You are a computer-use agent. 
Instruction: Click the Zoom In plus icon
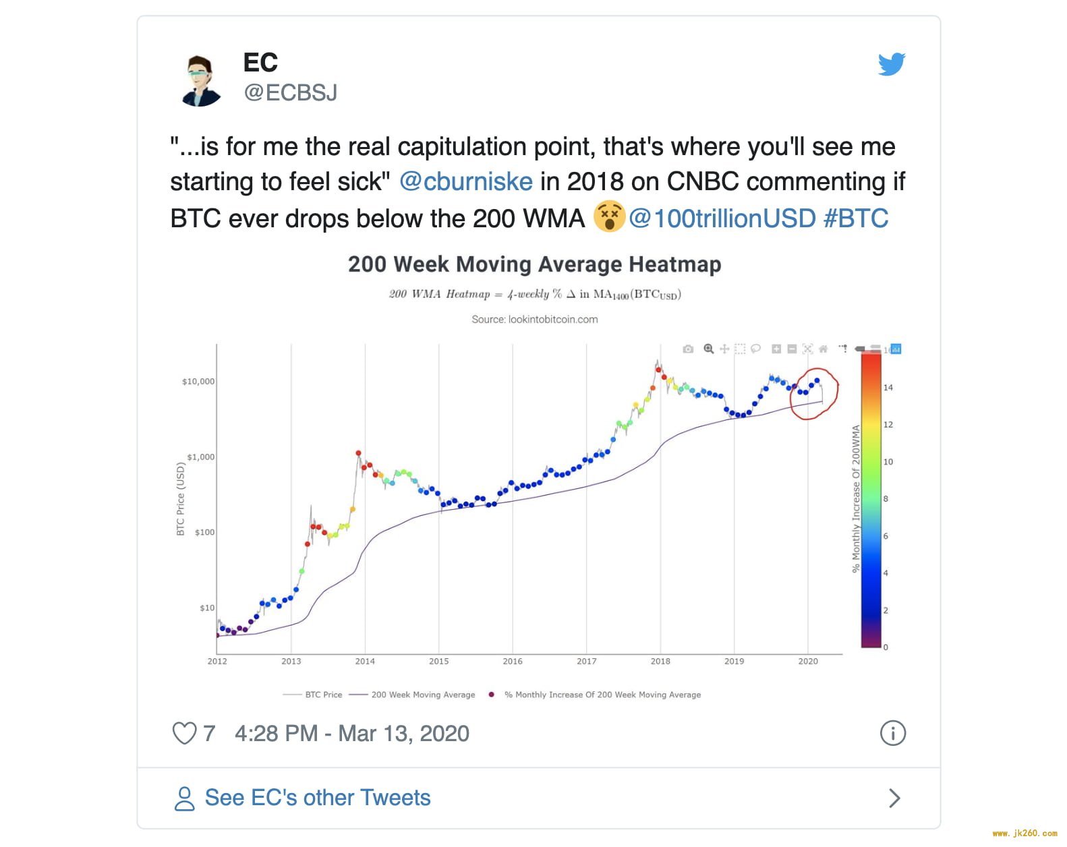click(776, 349)
